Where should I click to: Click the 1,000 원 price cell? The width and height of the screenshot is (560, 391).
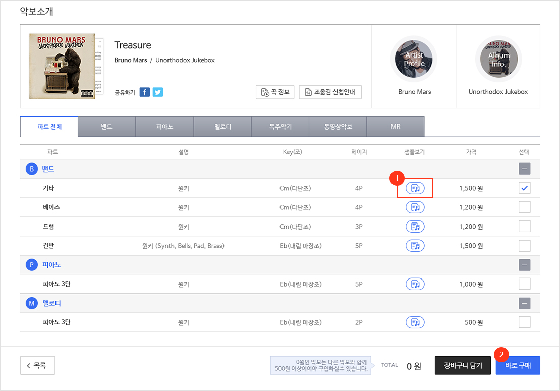click(471, 284)
